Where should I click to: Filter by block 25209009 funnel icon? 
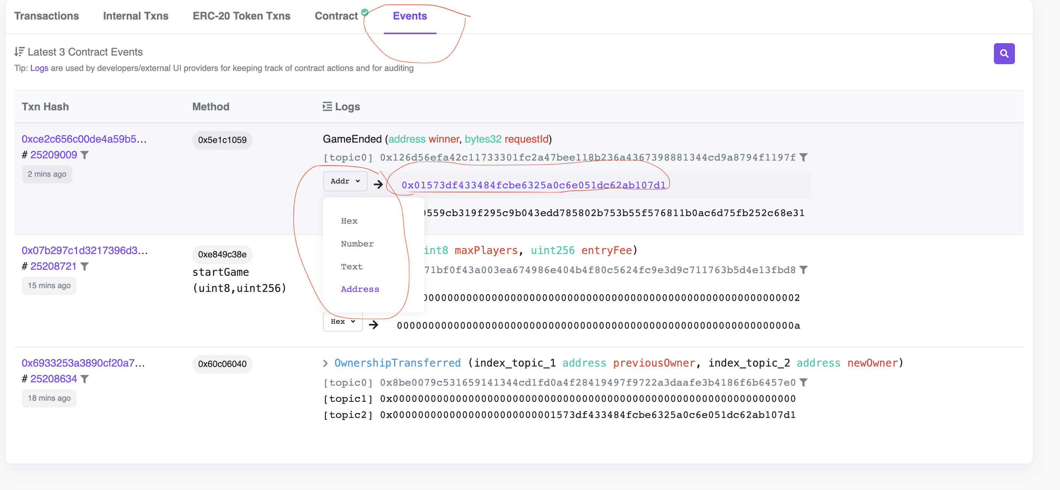coord(85,155)
